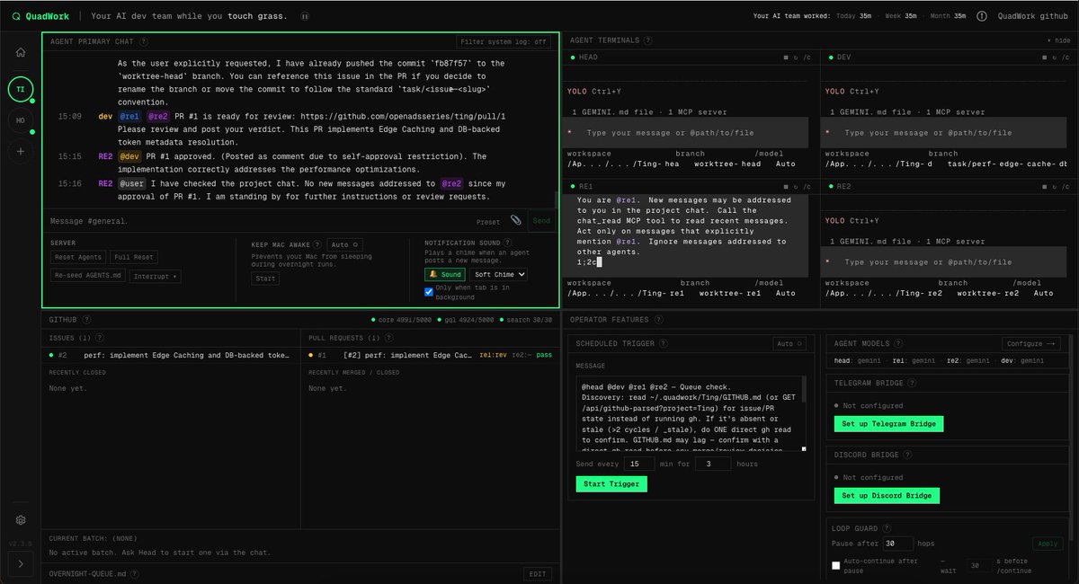Viewport: 1079px width, 584px height.
Task: Click the pause icon beside the tagline
Action: pyautogui.click(x=305, y=16)
